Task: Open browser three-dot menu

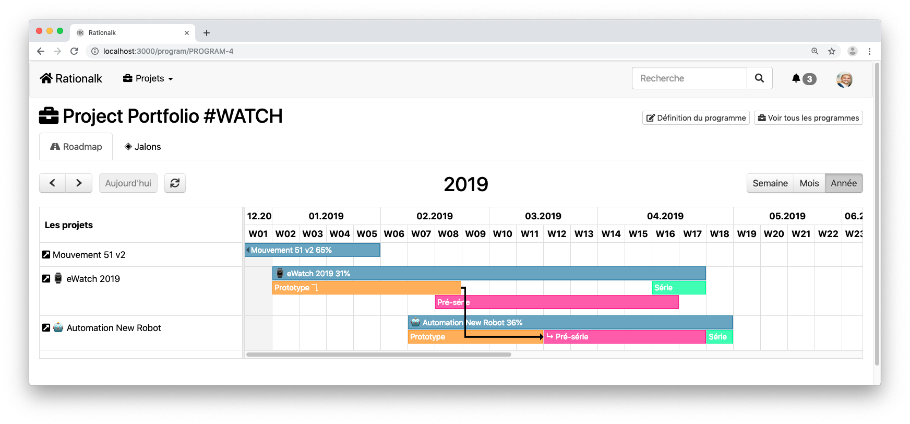Action: tap(869, 51)
